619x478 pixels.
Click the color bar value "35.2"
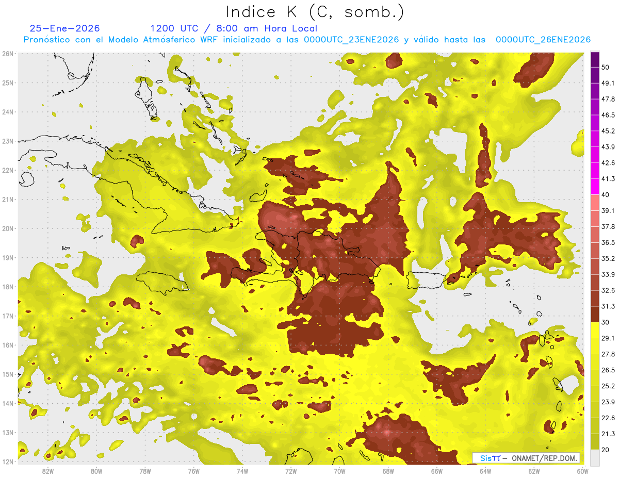pyautogui.click(x=608, y=258)
